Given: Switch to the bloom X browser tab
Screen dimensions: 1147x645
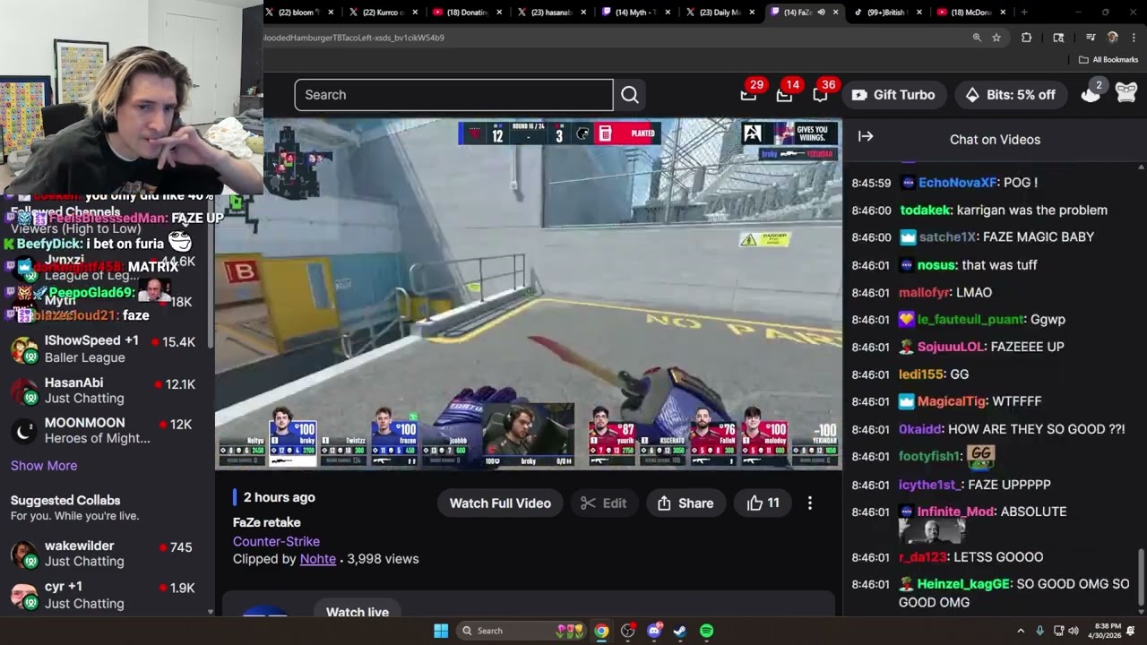Looking at the screenshot, I should tap(300, 13).
